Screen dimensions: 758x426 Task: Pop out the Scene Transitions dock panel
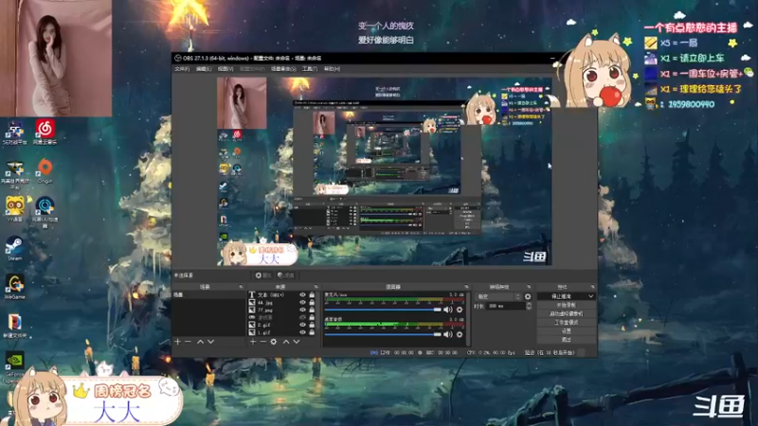529,287
